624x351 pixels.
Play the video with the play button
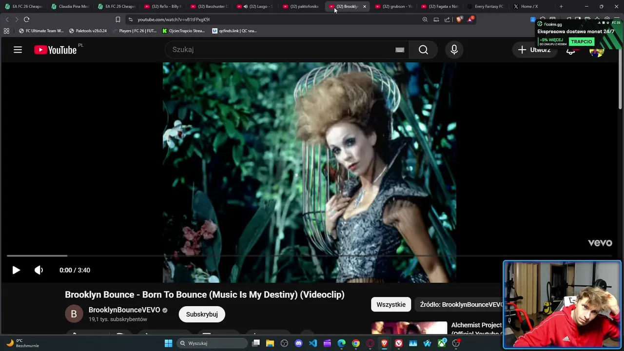(16, 270)
